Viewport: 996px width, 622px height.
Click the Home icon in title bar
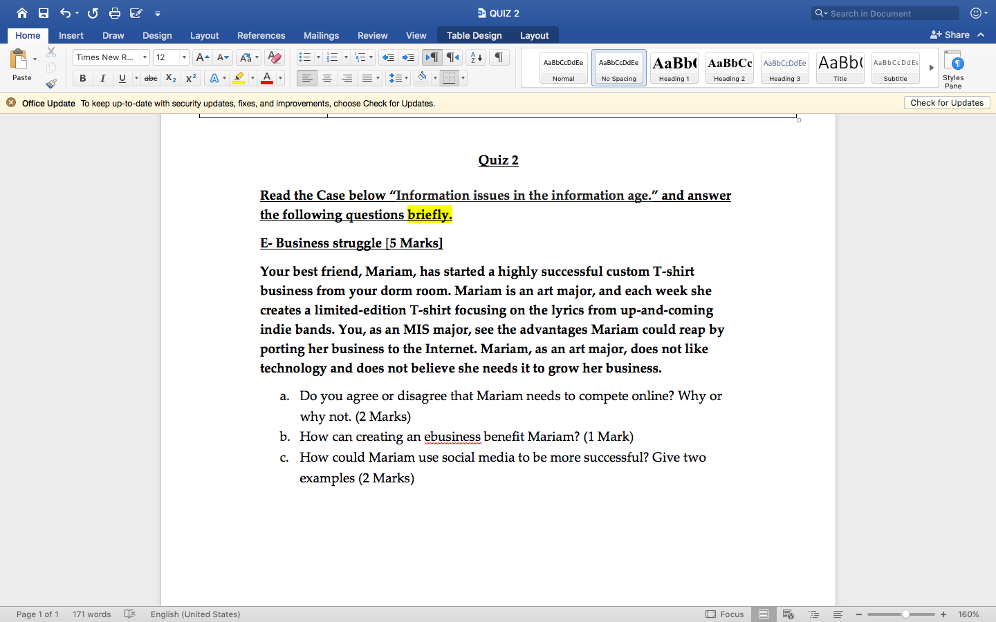[x=22, y=13]
